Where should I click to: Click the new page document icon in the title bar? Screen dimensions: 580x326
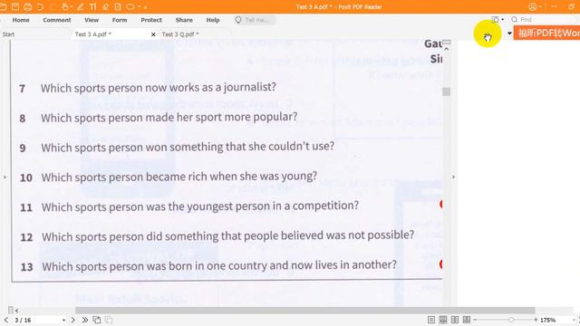[x=118, y=6]
